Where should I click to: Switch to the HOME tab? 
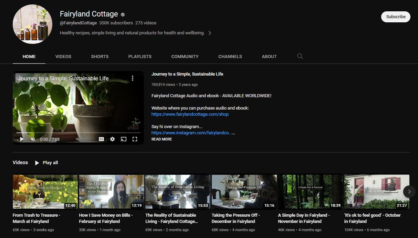pyautogui.click(x=29, y=56)
